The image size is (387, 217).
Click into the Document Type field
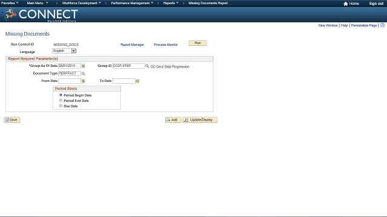tap(70, 74)
